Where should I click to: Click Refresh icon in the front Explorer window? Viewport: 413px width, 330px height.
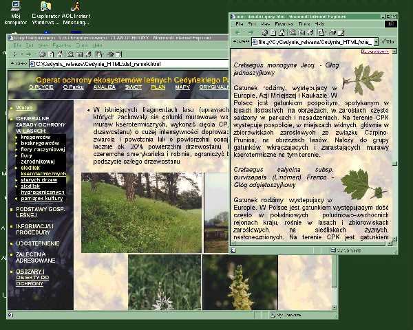273,32
